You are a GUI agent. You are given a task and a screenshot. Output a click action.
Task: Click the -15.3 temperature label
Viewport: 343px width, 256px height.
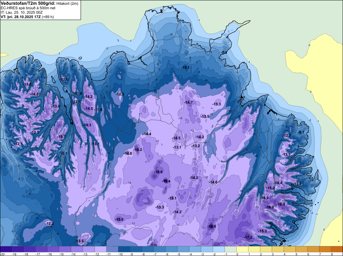(x=262, y=231)
